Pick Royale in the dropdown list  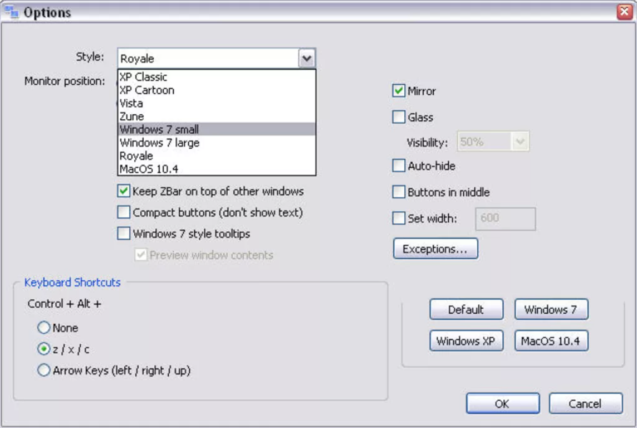(217, 155)
